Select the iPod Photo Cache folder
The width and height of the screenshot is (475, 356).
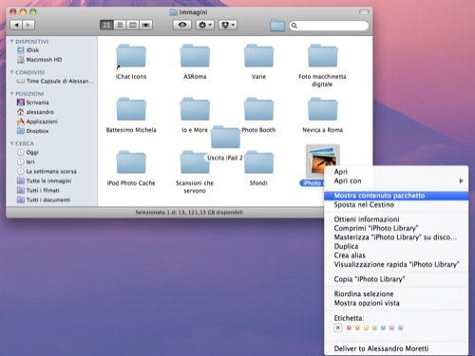pos(131,162)
